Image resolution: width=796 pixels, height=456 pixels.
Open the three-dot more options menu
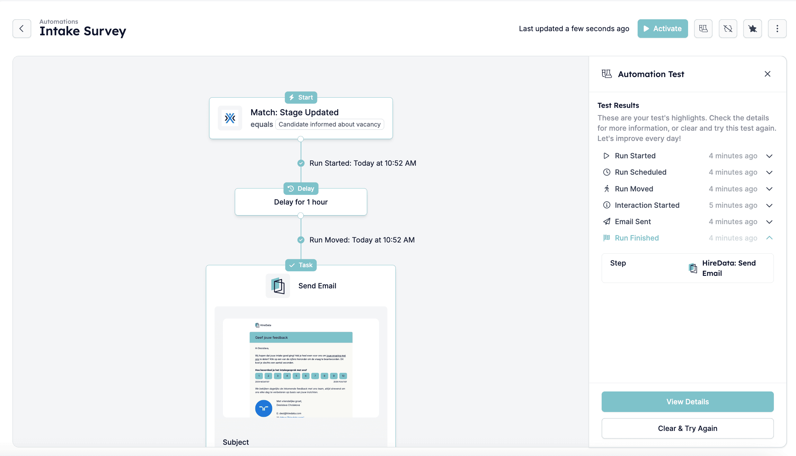point(777,29)
